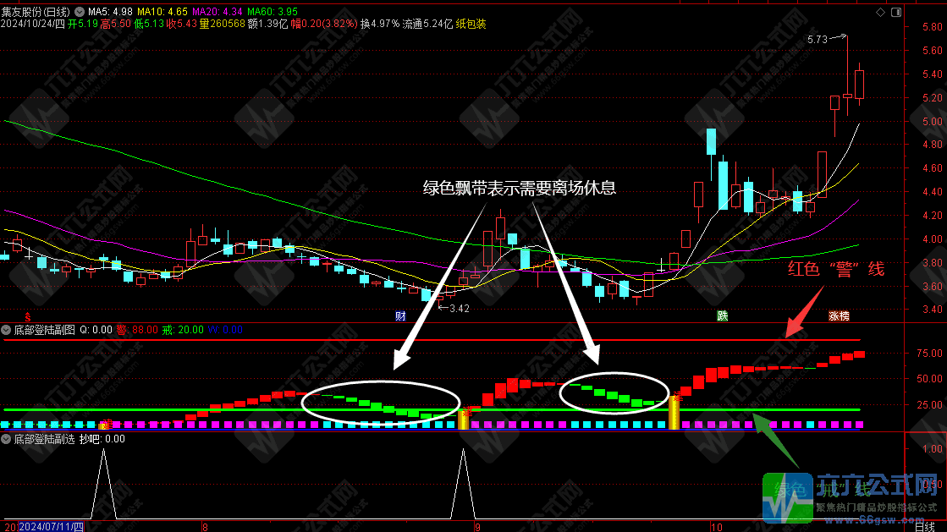The image size is (947, 532).
Task: Click the 纸包装 sector link
Action: (471, 25)
